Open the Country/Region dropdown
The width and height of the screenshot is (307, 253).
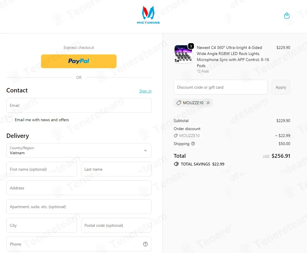tap(79, 151)
